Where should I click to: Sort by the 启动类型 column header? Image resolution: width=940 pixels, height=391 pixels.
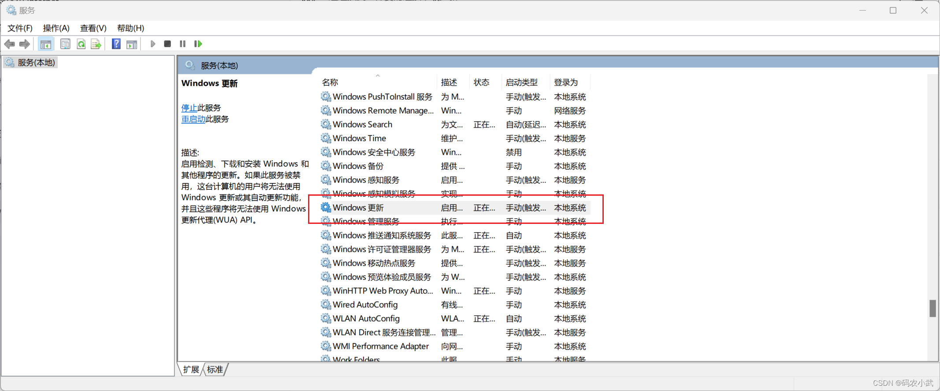[x=526, y=82]
